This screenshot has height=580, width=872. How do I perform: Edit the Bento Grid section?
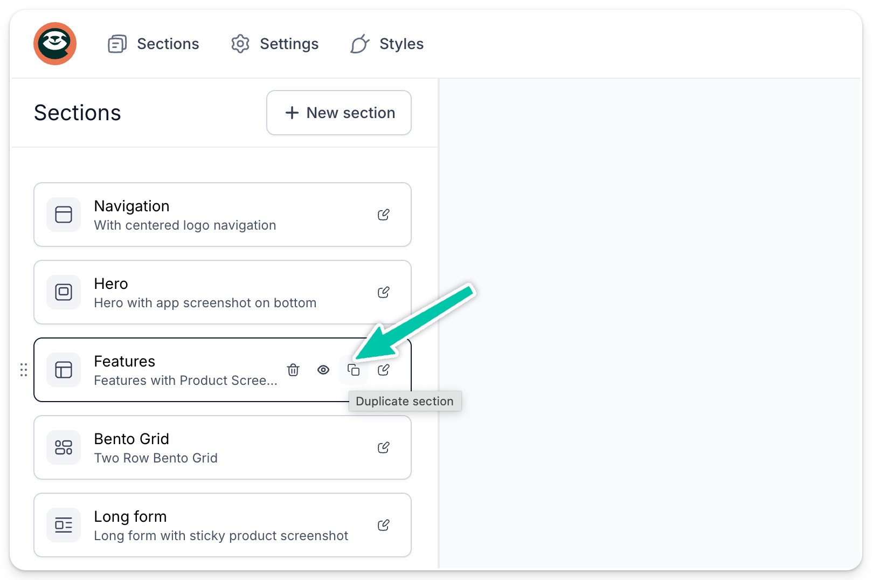[384, 447]
